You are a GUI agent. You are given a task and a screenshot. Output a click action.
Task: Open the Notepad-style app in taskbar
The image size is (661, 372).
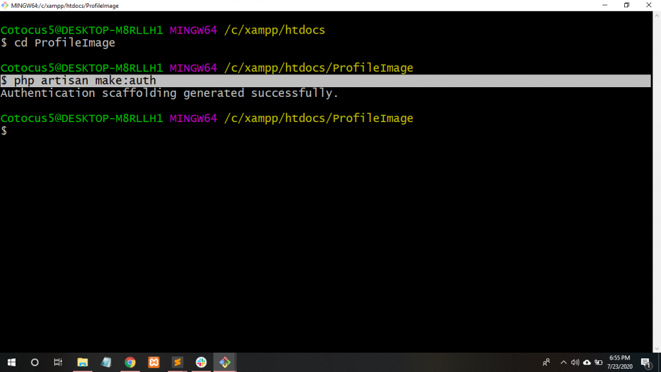tap(106, 362)
